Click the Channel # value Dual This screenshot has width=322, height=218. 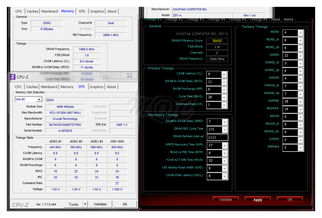tap(111, 23)
